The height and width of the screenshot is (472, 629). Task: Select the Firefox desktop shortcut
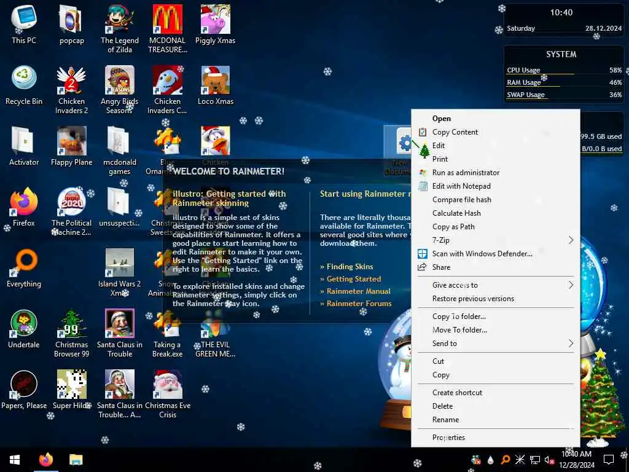[x=24, y=206]
